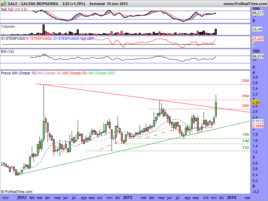Screen dimensions: 268x201
Task: Click the MM (Simple 26) legend entry
Action: tap(50, 73)
